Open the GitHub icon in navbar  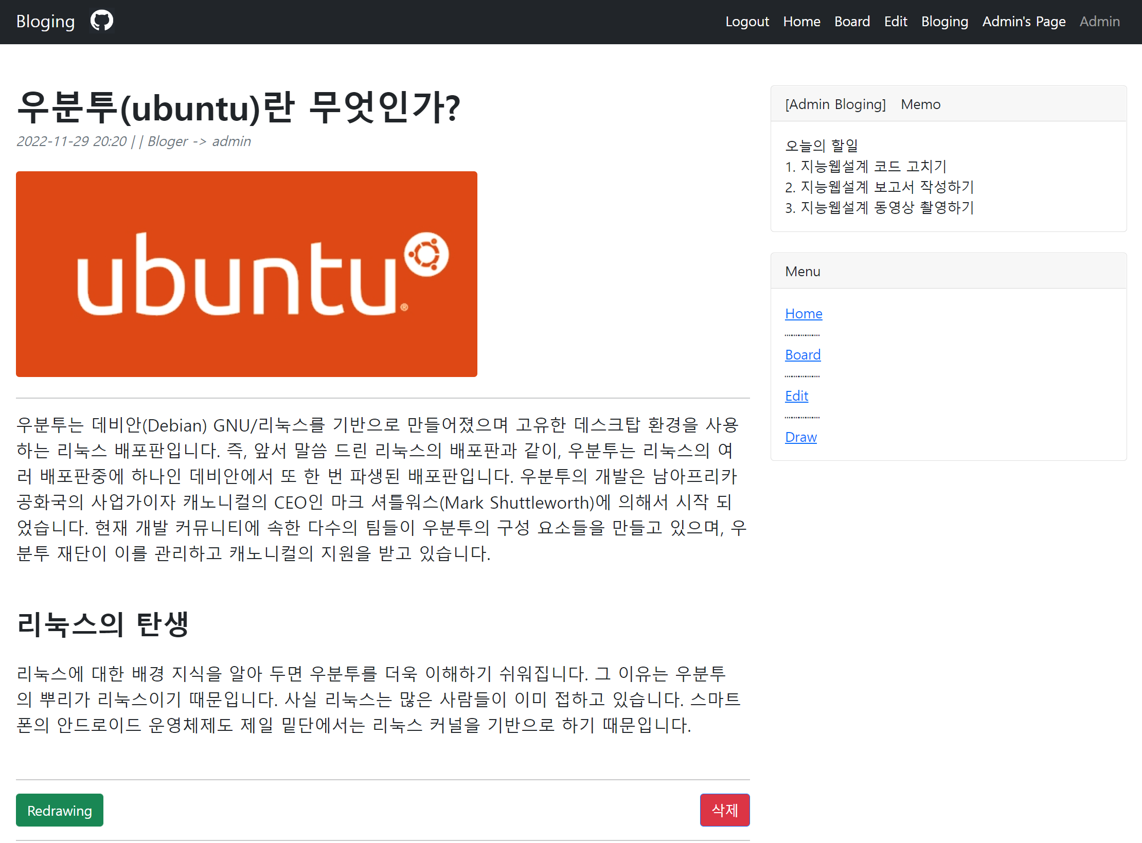tap(102, 21)
